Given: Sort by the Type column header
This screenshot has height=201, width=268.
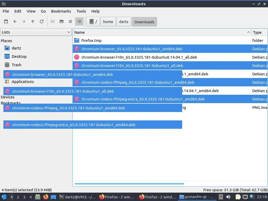Looking at the screenshot, I should pyautogui.click(x=259, y=32).
